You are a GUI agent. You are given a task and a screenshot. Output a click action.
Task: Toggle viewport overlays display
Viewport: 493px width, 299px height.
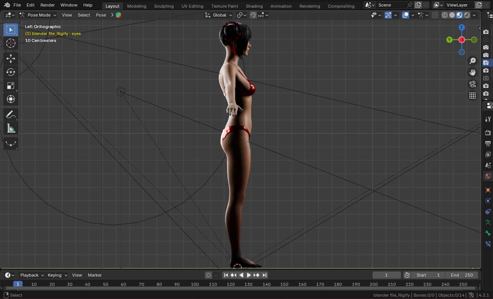click(406, 15)
